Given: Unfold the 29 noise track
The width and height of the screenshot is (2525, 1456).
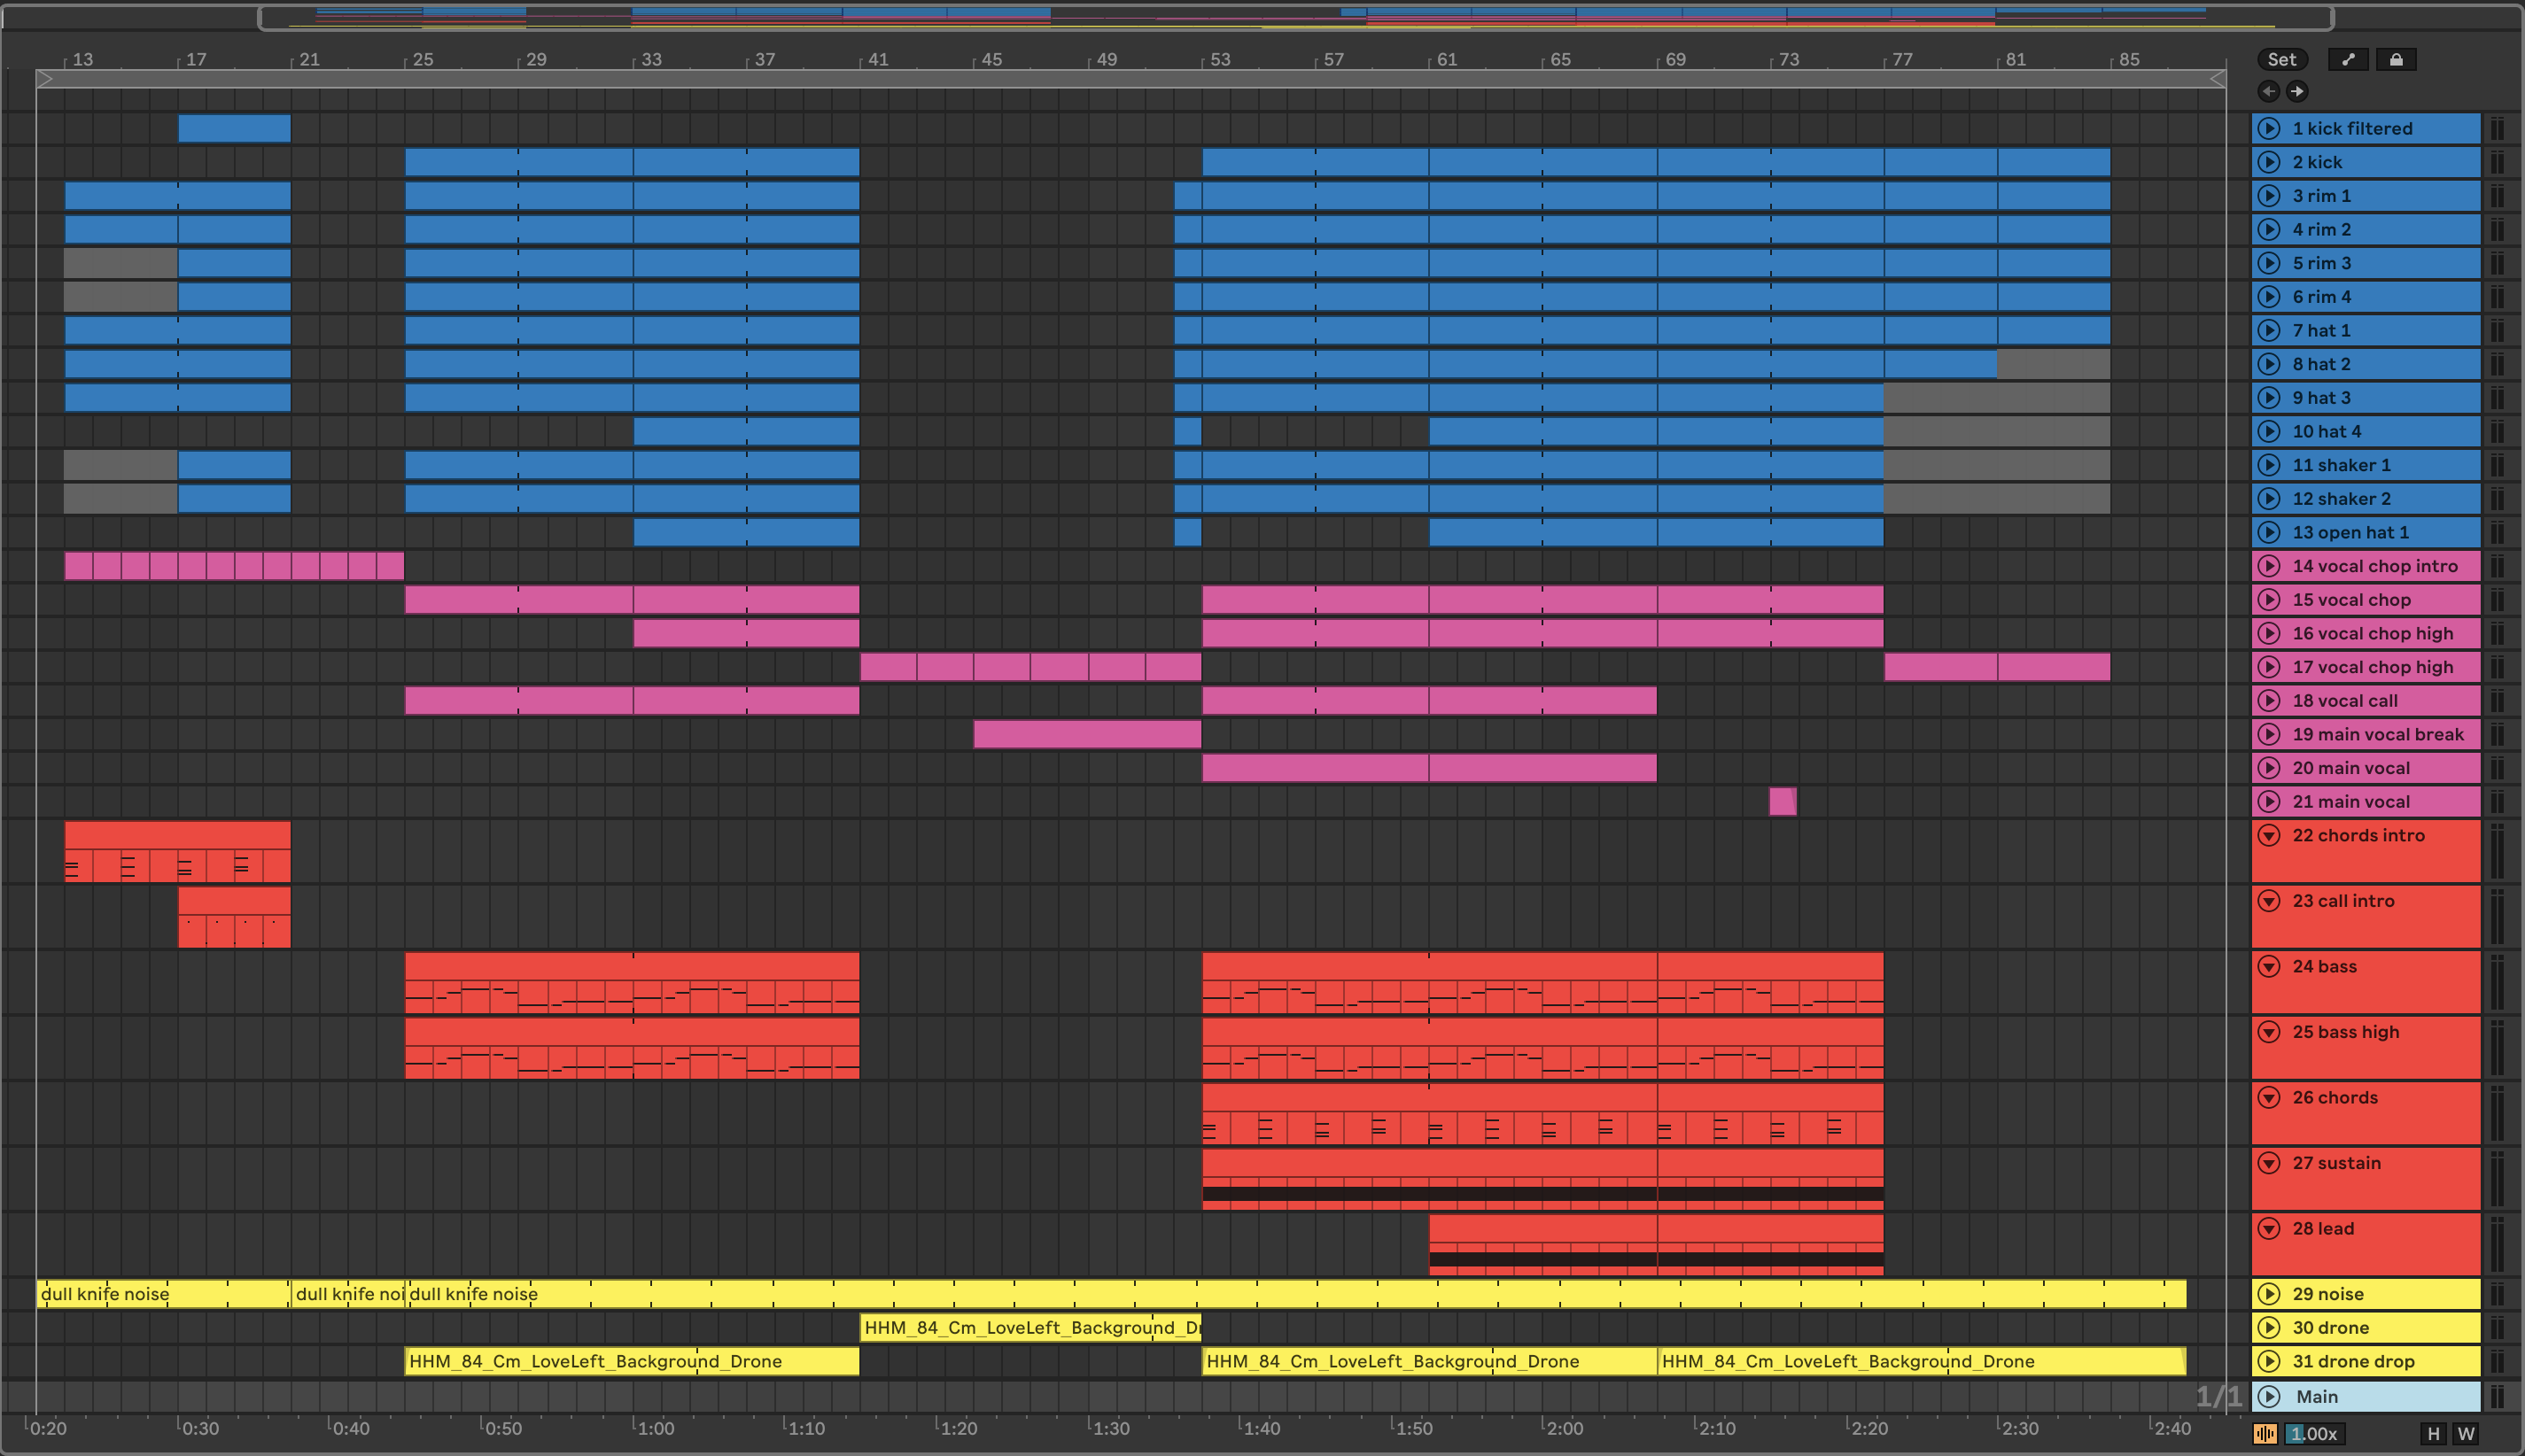Looking at the screenshot, I should point(2269,1294).
